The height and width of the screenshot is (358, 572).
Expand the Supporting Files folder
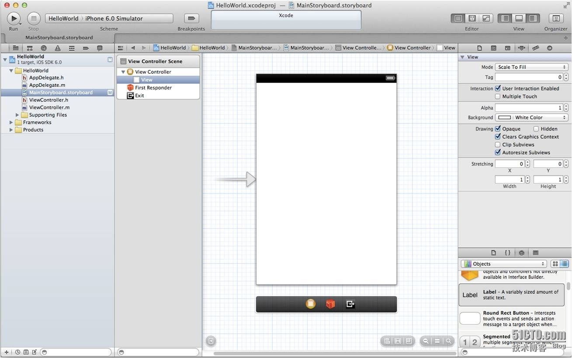(17, 115)
